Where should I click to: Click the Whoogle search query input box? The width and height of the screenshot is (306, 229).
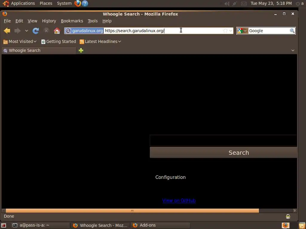pyautogui.click(x=223, y=140)
